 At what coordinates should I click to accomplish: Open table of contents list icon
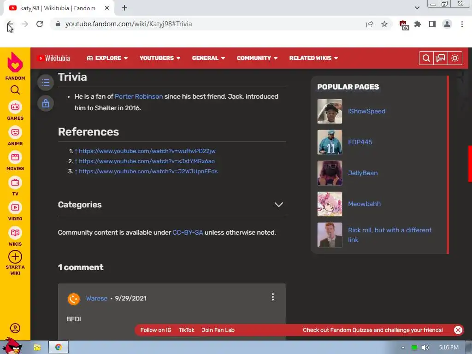click(x=46, y=83)
